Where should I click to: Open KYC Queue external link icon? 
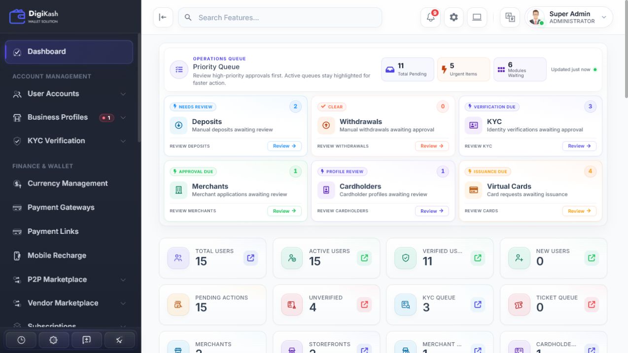[x=478, y=305]
